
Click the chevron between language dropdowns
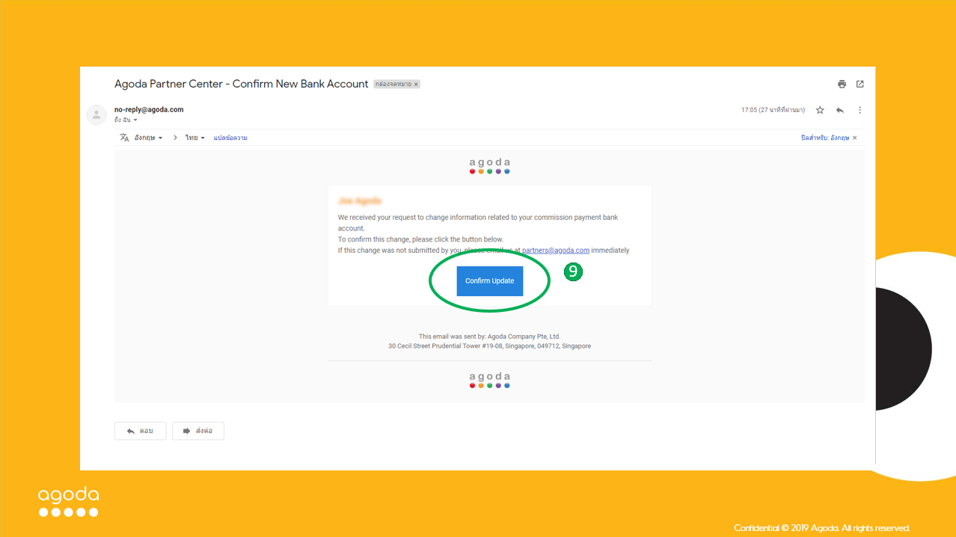tap(175, 138)
